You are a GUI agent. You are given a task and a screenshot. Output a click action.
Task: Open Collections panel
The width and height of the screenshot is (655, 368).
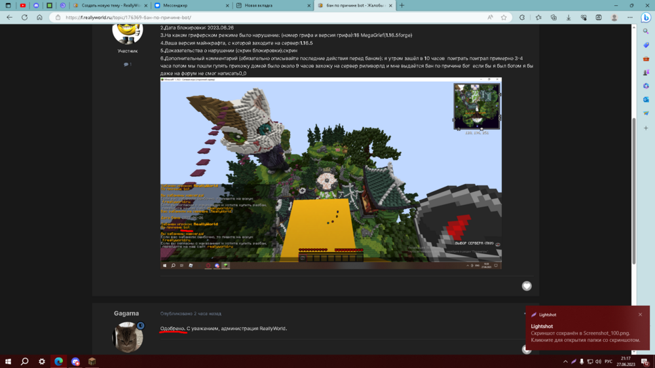tap(553, 18)
